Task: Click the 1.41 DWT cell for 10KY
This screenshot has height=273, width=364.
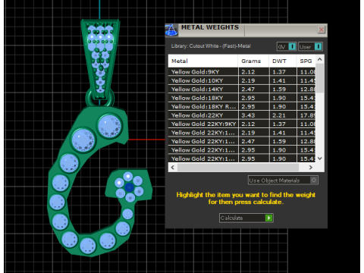Action: (x=283, y=80)
